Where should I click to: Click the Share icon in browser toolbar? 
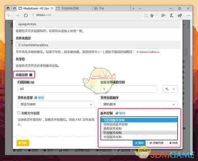point(180,16)
